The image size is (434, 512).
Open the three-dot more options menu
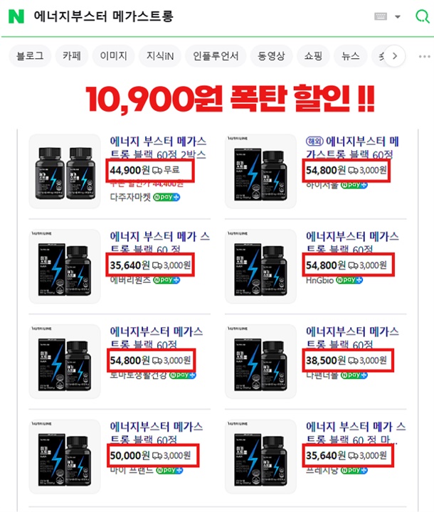[x=424, y=56]
